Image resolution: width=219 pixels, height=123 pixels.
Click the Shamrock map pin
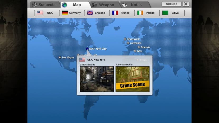[x=125, y=39]
